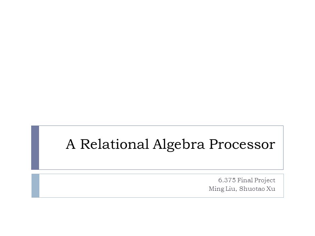The height and width of the screenshot is (236, 315).
Task: Select the word "Processor" in the title
Action: click(x=242, y=144)
